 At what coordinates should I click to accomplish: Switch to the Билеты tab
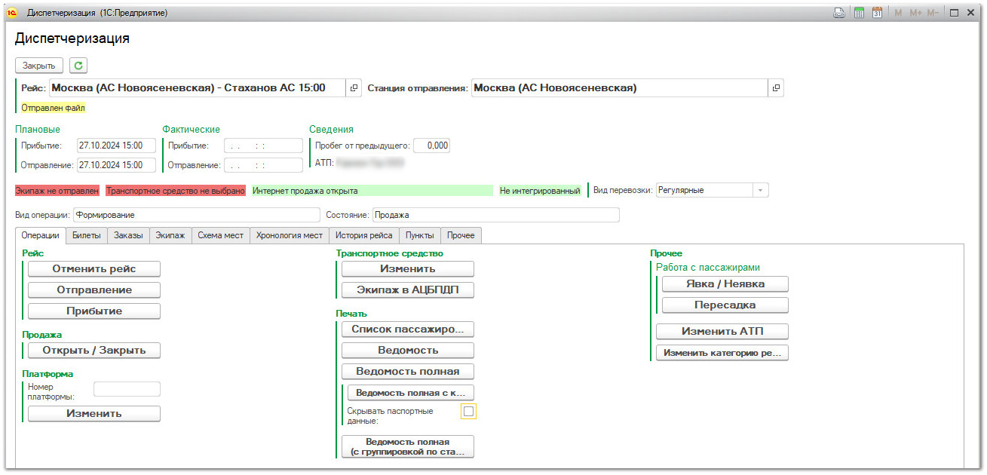[86, 235]
